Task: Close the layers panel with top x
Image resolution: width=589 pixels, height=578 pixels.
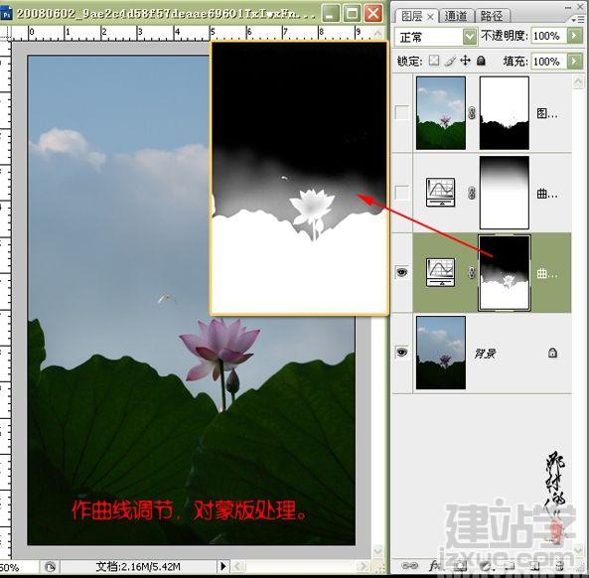Action: tap(580, 6)
